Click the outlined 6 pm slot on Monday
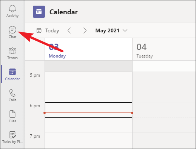 coord(88,110)
